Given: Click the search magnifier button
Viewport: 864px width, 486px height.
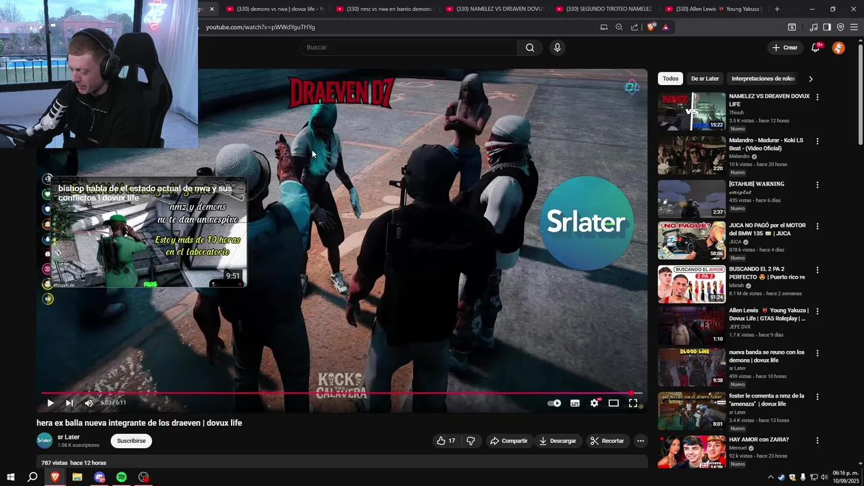Looking at the screenshot, I should (530, 47).
